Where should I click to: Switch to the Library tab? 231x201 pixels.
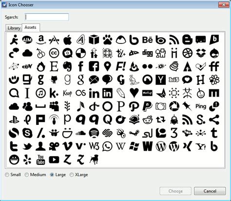(14, 28)
